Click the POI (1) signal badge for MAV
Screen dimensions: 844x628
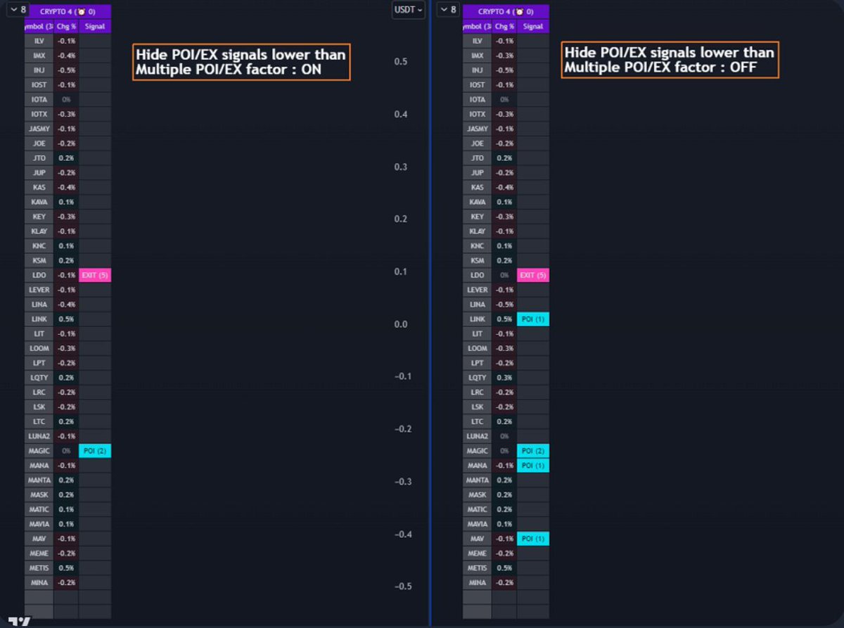pos(532,539)
